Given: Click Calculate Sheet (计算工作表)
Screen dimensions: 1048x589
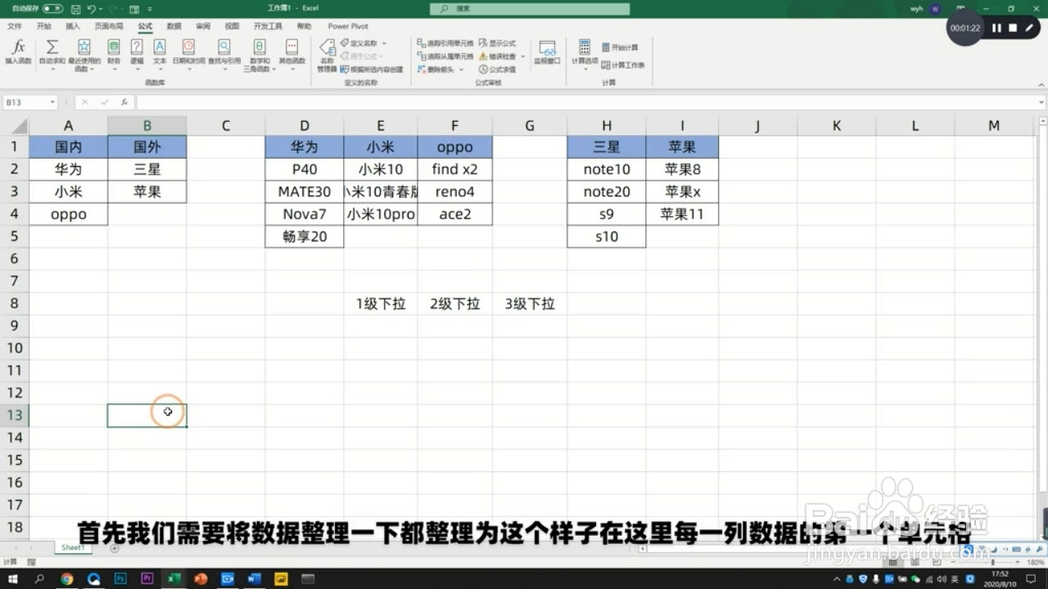Looking at the screenshot, I should [623, 65].
